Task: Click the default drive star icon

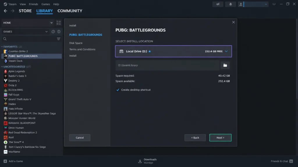Action: pyautogui.click(x=150, y=51)
